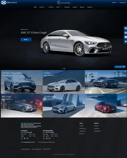Select the Kanchanapisek branch link at top right
Image resolution: width=127 pixels, height=158 pixels.
123,2
